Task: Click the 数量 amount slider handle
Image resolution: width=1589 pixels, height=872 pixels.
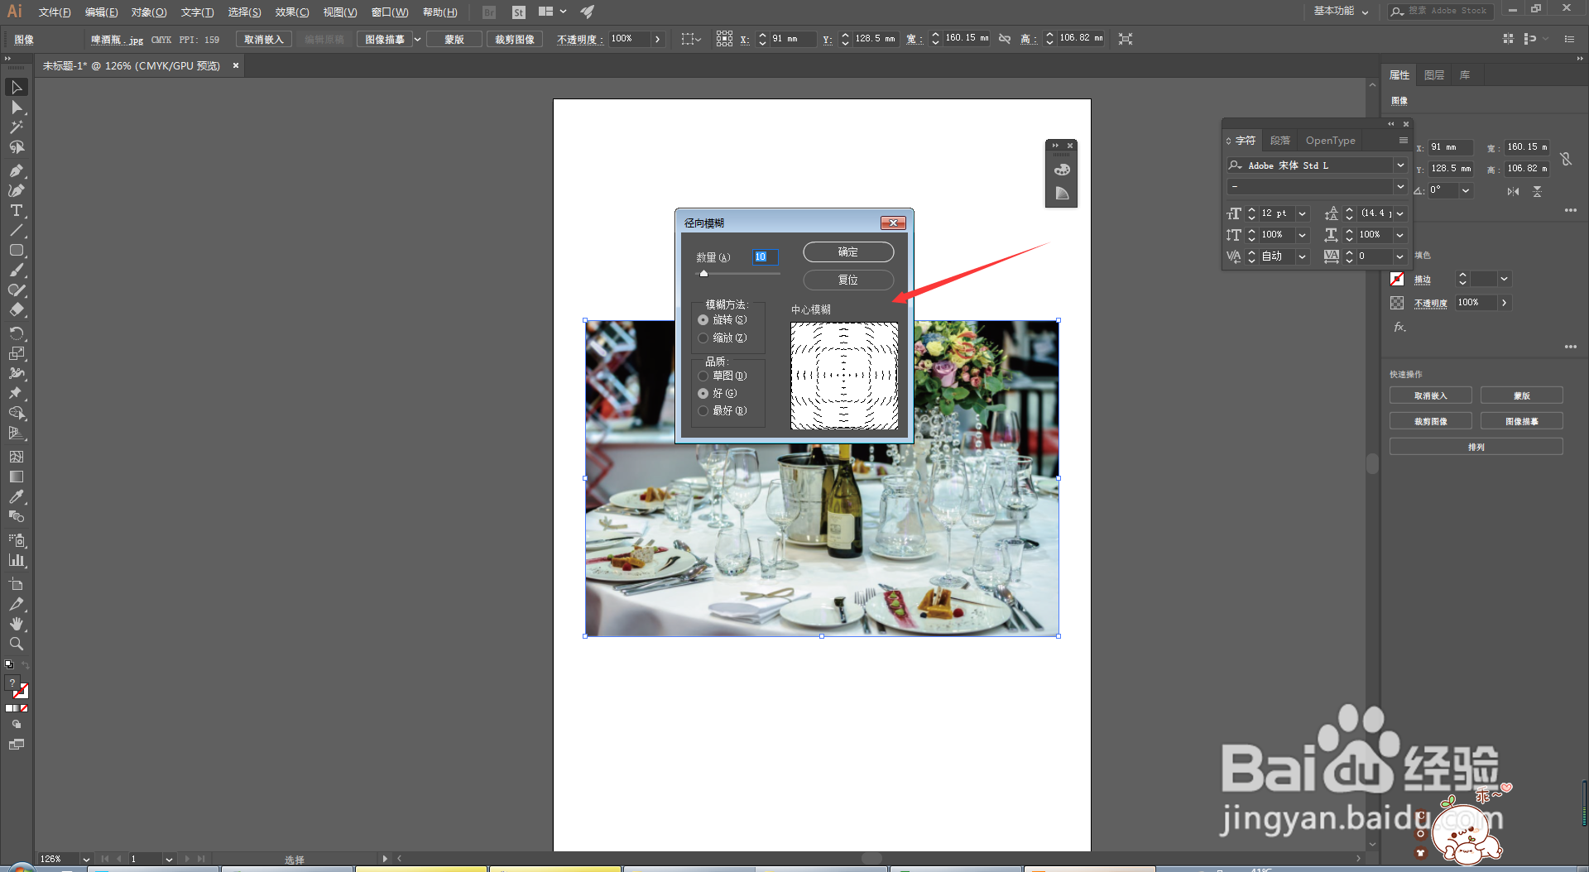Action: pos(704,273)
